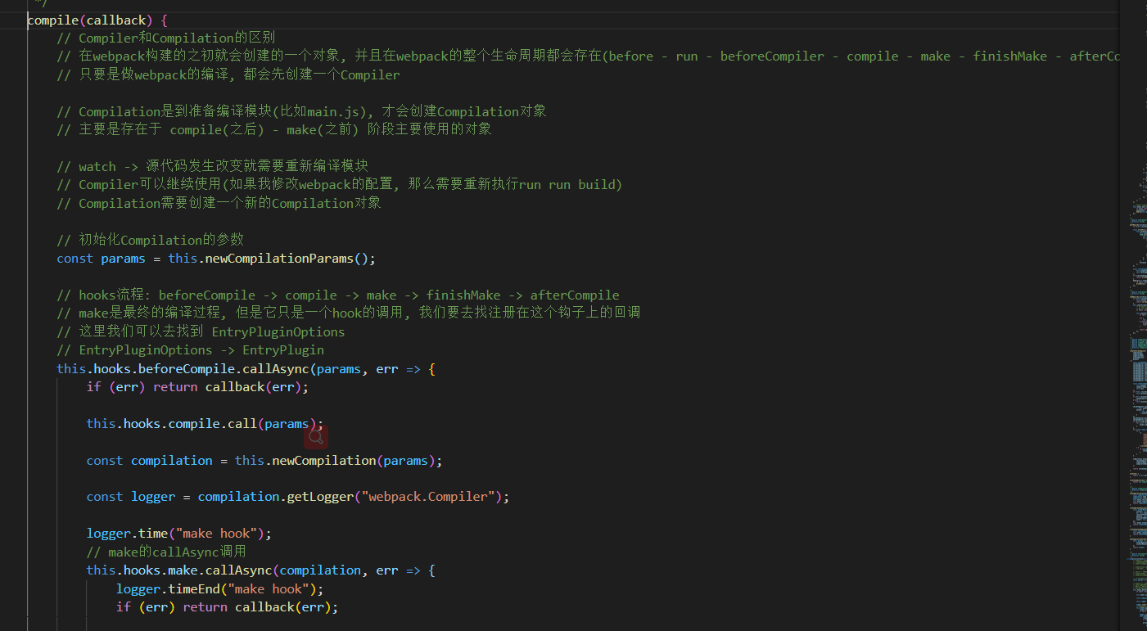This screenshot has width=1147, height=631.
Task: Click the comment 'Compiler和Compilation的区别'
Action: coord(166,38)
